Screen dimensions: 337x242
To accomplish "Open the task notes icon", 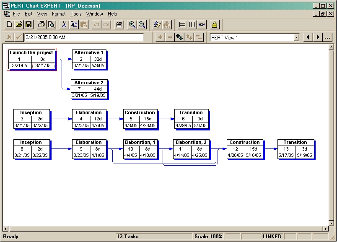I will click(119, 24).
